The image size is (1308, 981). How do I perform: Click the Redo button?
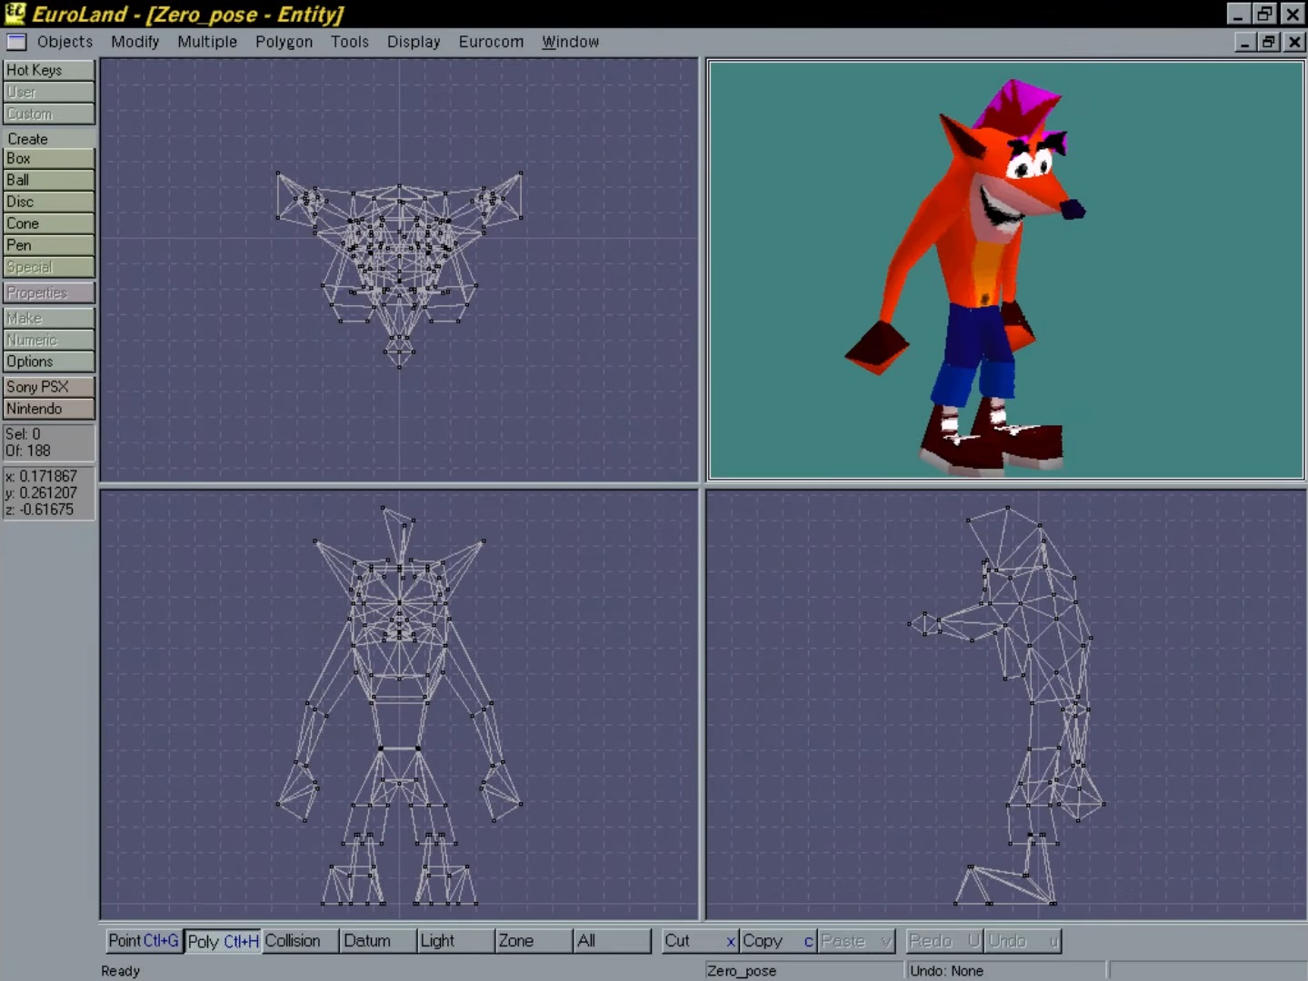944,941
